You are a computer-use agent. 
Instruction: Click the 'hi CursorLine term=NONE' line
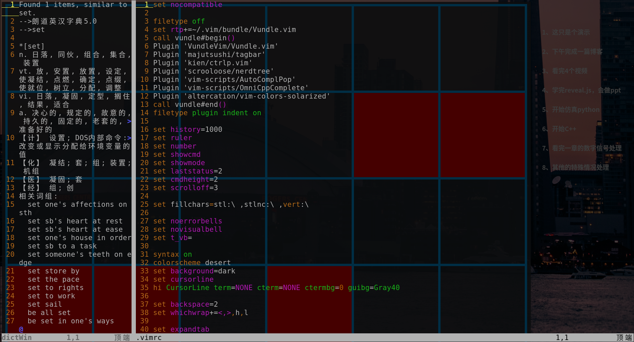276,288
